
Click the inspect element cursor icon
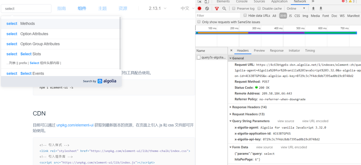tap(199, 2)
